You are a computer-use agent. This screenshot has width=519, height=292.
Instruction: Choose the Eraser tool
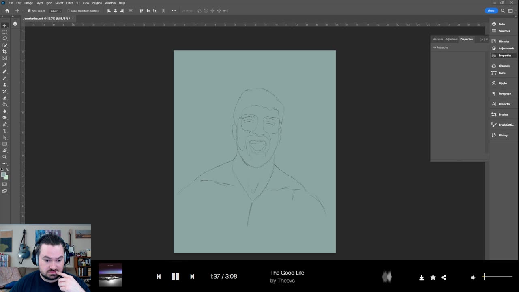point(5,98)
